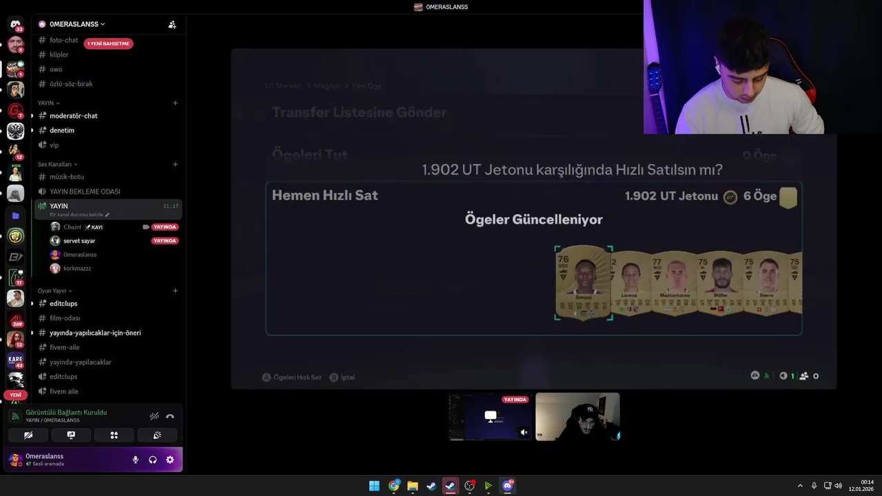The height and width of the screenshot is (496, 882).
Task: Collapse the Ses Kanalları category
Action: 57,164
